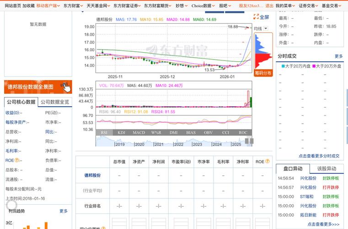Click 每股净资产 link
Screen dimensions: 348x229
coord(16,122)
